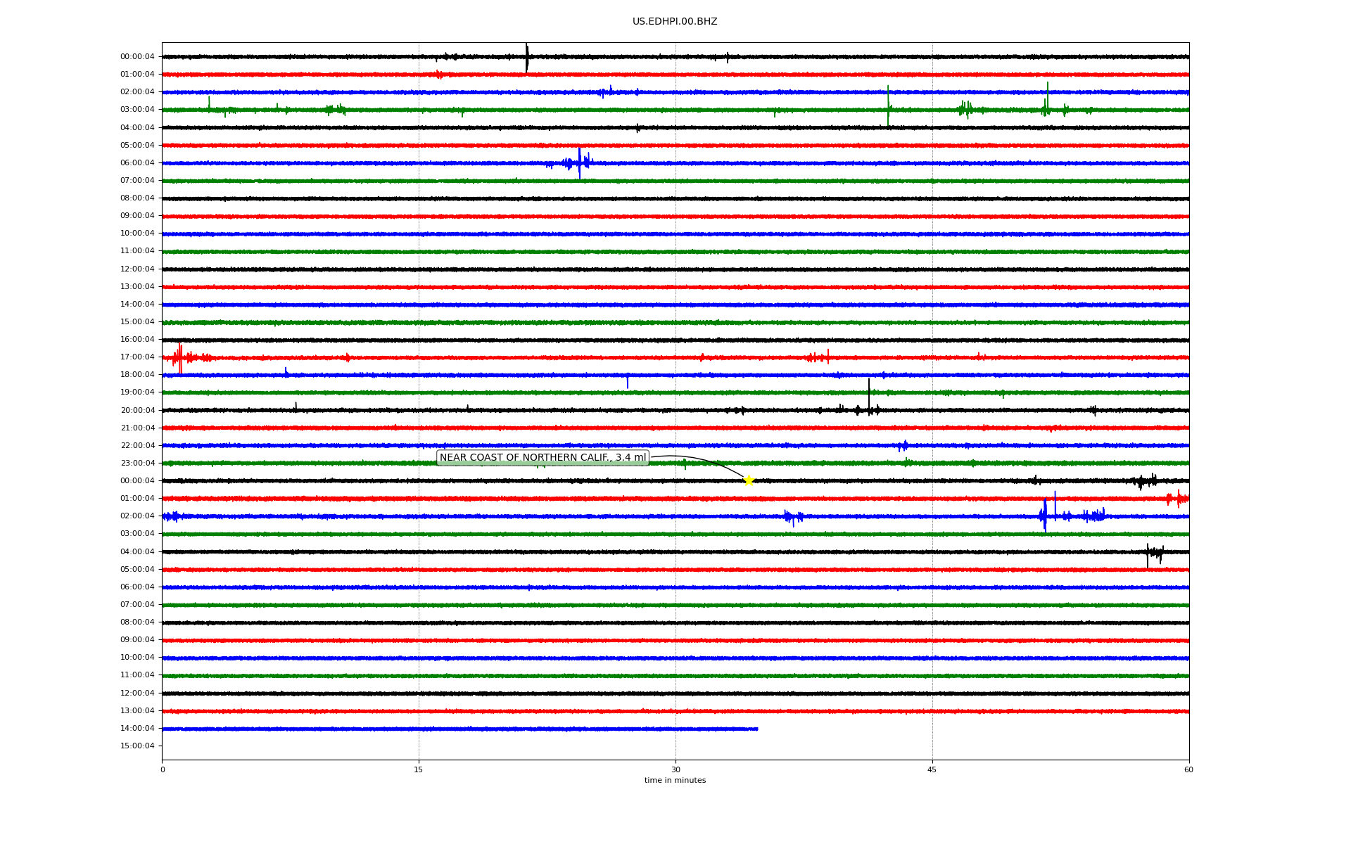1351x844 pixels.
Task: Click the US.EDHPI.00.BHZ plot title
Action: (x=675, y=22)
